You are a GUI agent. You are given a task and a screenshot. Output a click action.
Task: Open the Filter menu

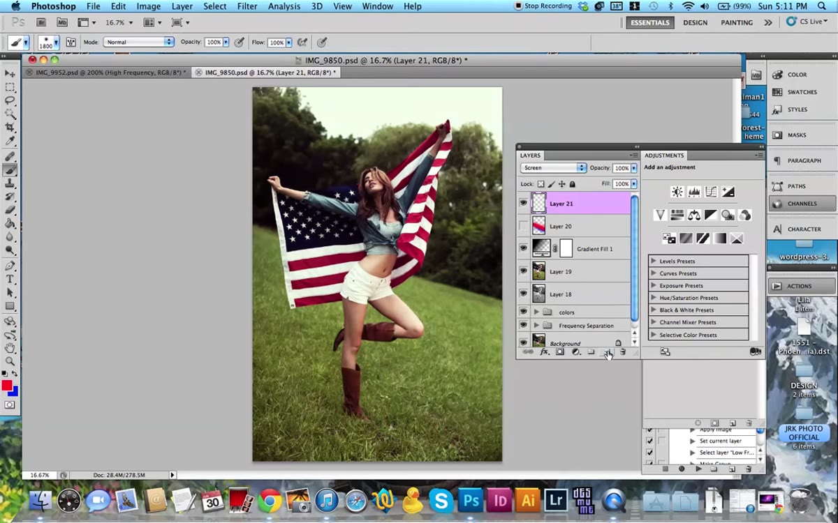(247, 6)
